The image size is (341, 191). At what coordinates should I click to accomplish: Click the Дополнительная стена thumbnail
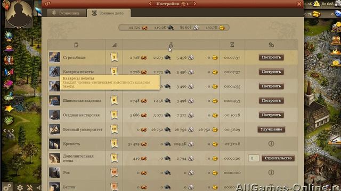[54, 158]
